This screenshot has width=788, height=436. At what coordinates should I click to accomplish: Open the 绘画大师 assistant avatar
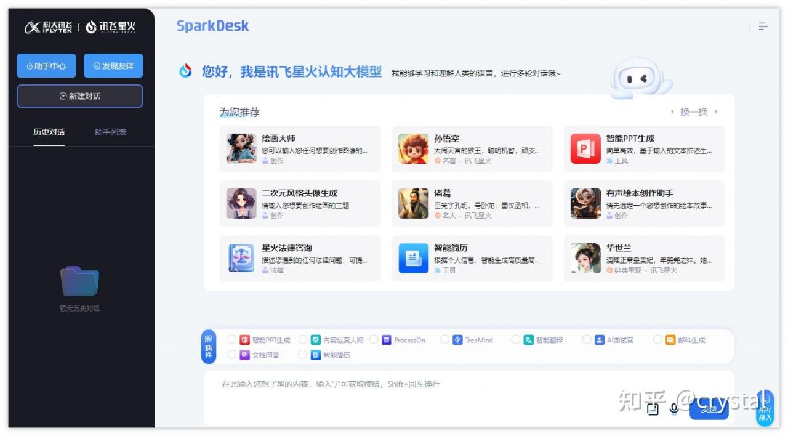[241, 148]
